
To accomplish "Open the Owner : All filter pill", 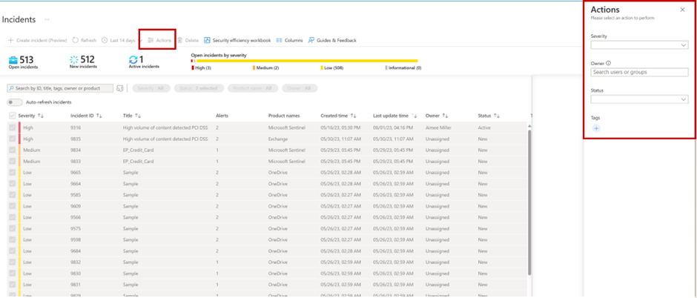I will [300, 88].
